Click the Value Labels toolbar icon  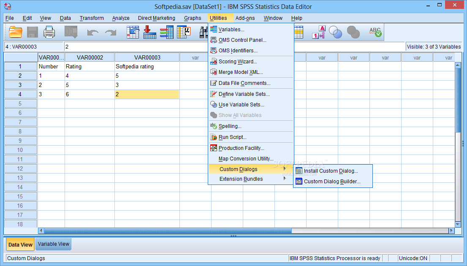pos(318,32)
